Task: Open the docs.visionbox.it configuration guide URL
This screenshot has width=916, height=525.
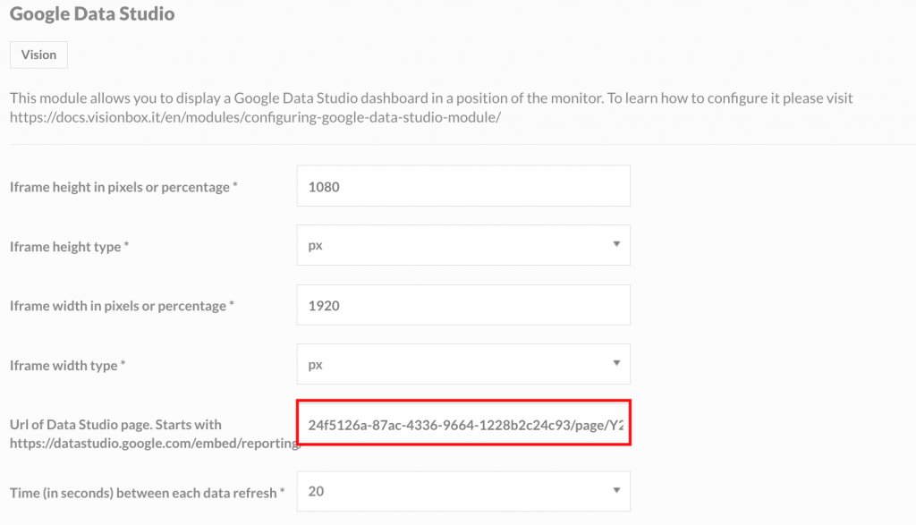Action: [x=255, y=117]
